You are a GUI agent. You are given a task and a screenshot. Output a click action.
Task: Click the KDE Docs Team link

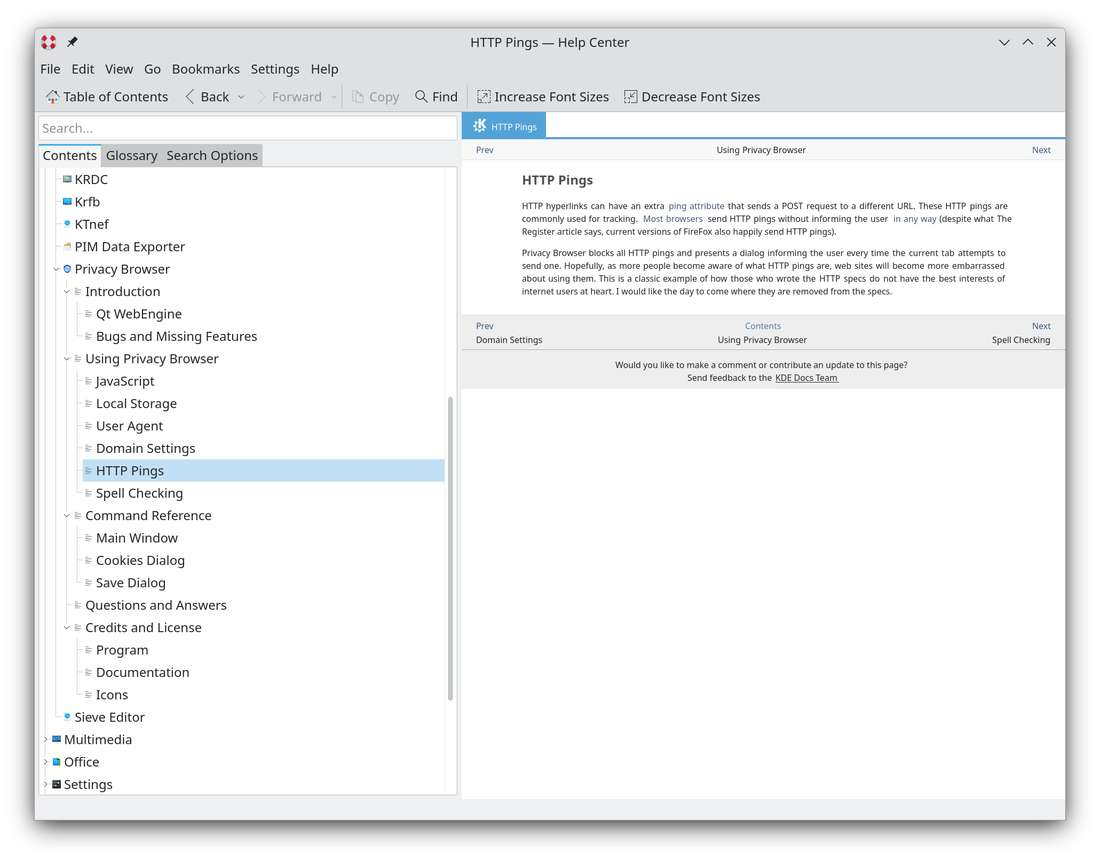click(x=806, y=378)
